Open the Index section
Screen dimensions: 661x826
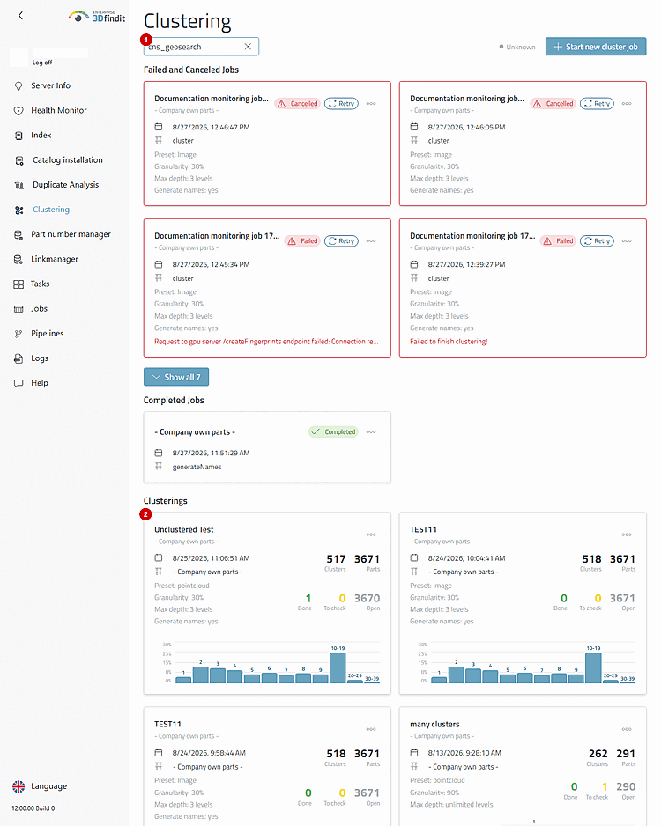[x=41, y=135]
